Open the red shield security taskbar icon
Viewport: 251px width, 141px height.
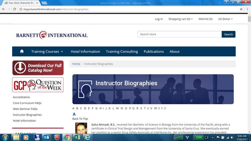[x=57, y=137]
